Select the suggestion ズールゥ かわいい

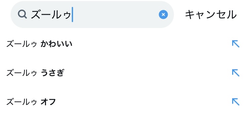[124, 44]
